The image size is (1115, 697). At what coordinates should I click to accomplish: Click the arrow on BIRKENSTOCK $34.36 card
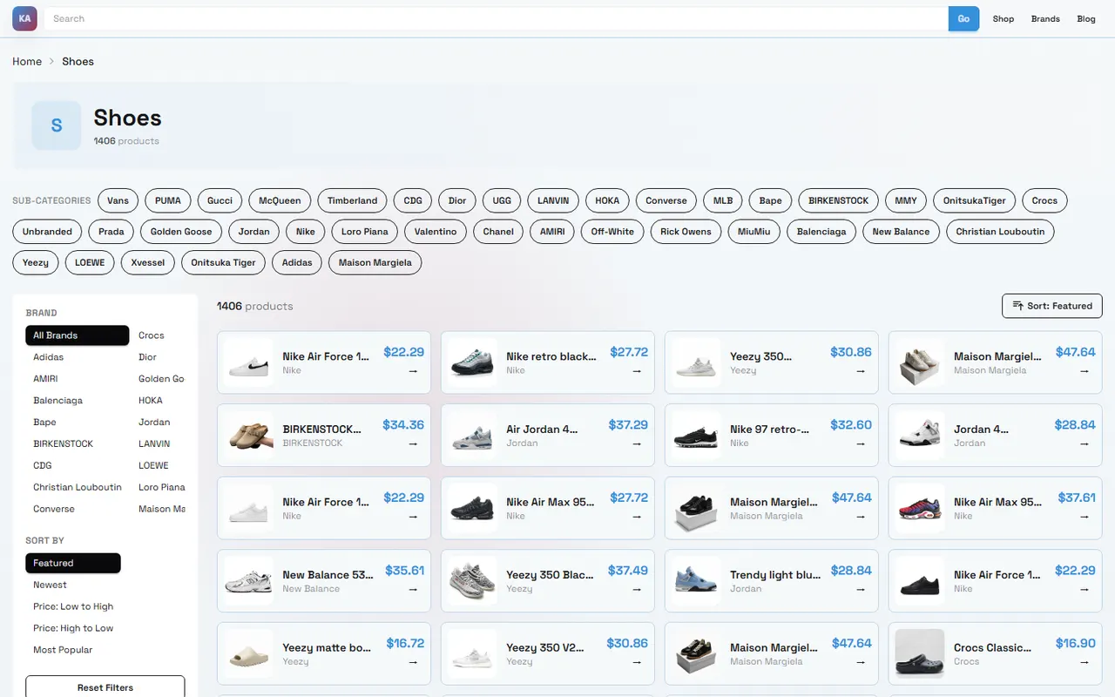pos(413,443)
